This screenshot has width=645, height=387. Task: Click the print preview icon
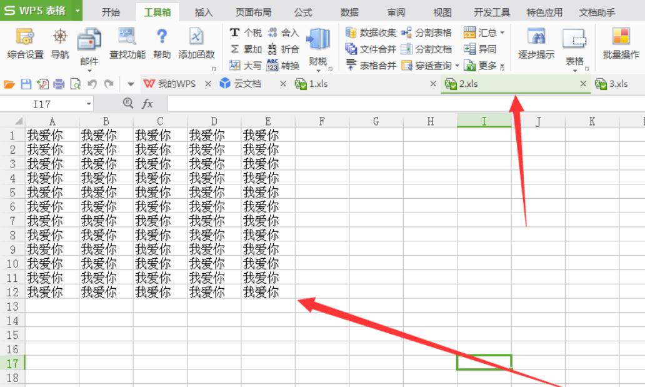(76, 84)
